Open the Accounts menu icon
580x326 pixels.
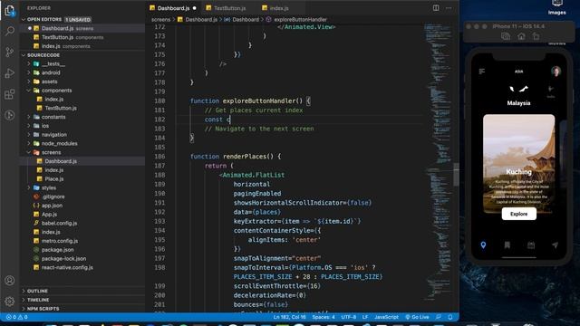click(x=10, y=280)
